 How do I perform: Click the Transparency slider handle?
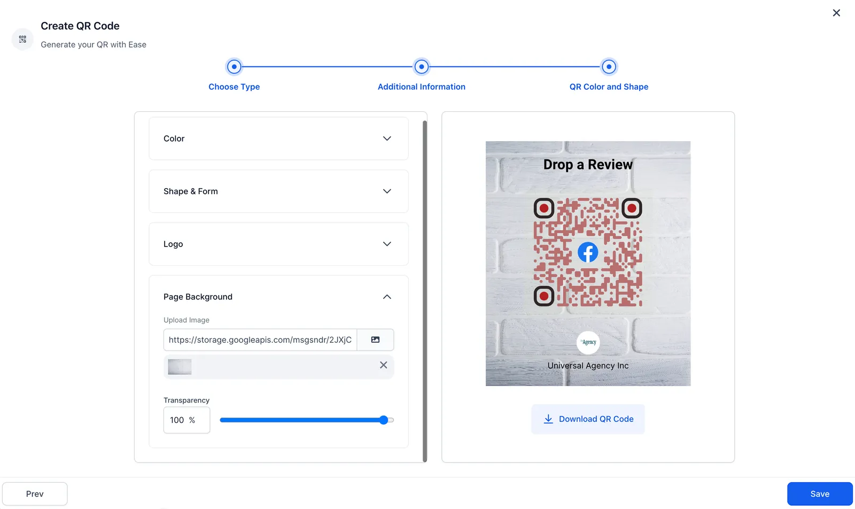(384, 420)
